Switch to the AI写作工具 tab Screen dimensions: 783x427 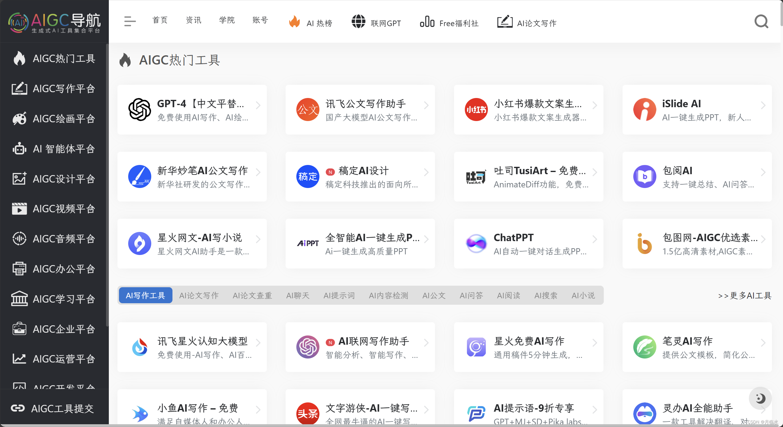click(145, 296)
